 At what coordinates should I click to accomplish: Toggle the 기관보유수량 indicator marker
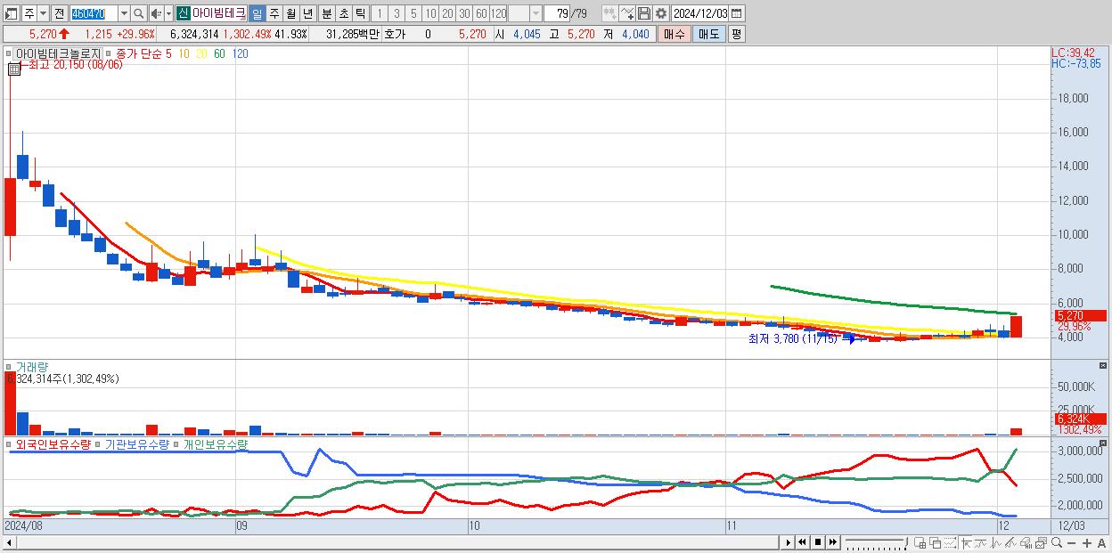[x=99, y=444]
